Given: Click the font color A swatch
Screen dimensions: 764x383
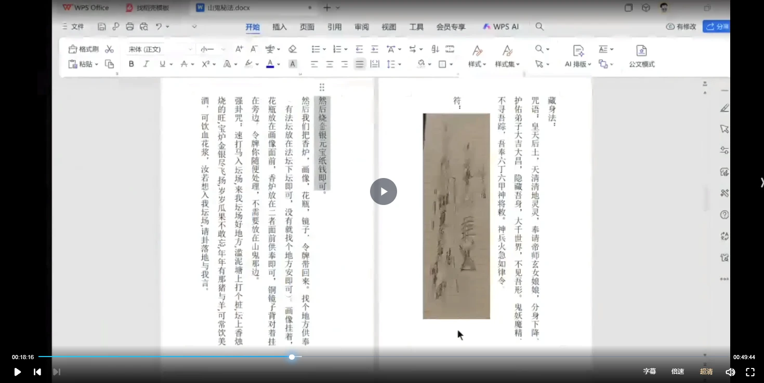Looking at the screenshot, I should pyautogui.click(x=270, y=64).
